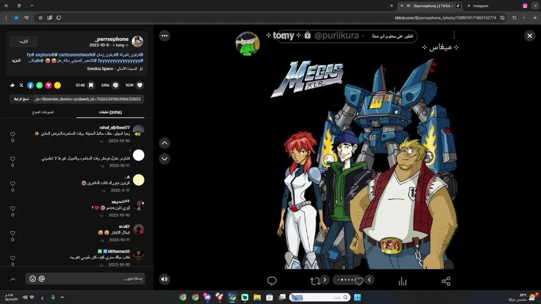Viewport: 541px width, 304px height.
Task: Open the emoji picker in the comment box
Action: tap(33, 279)
